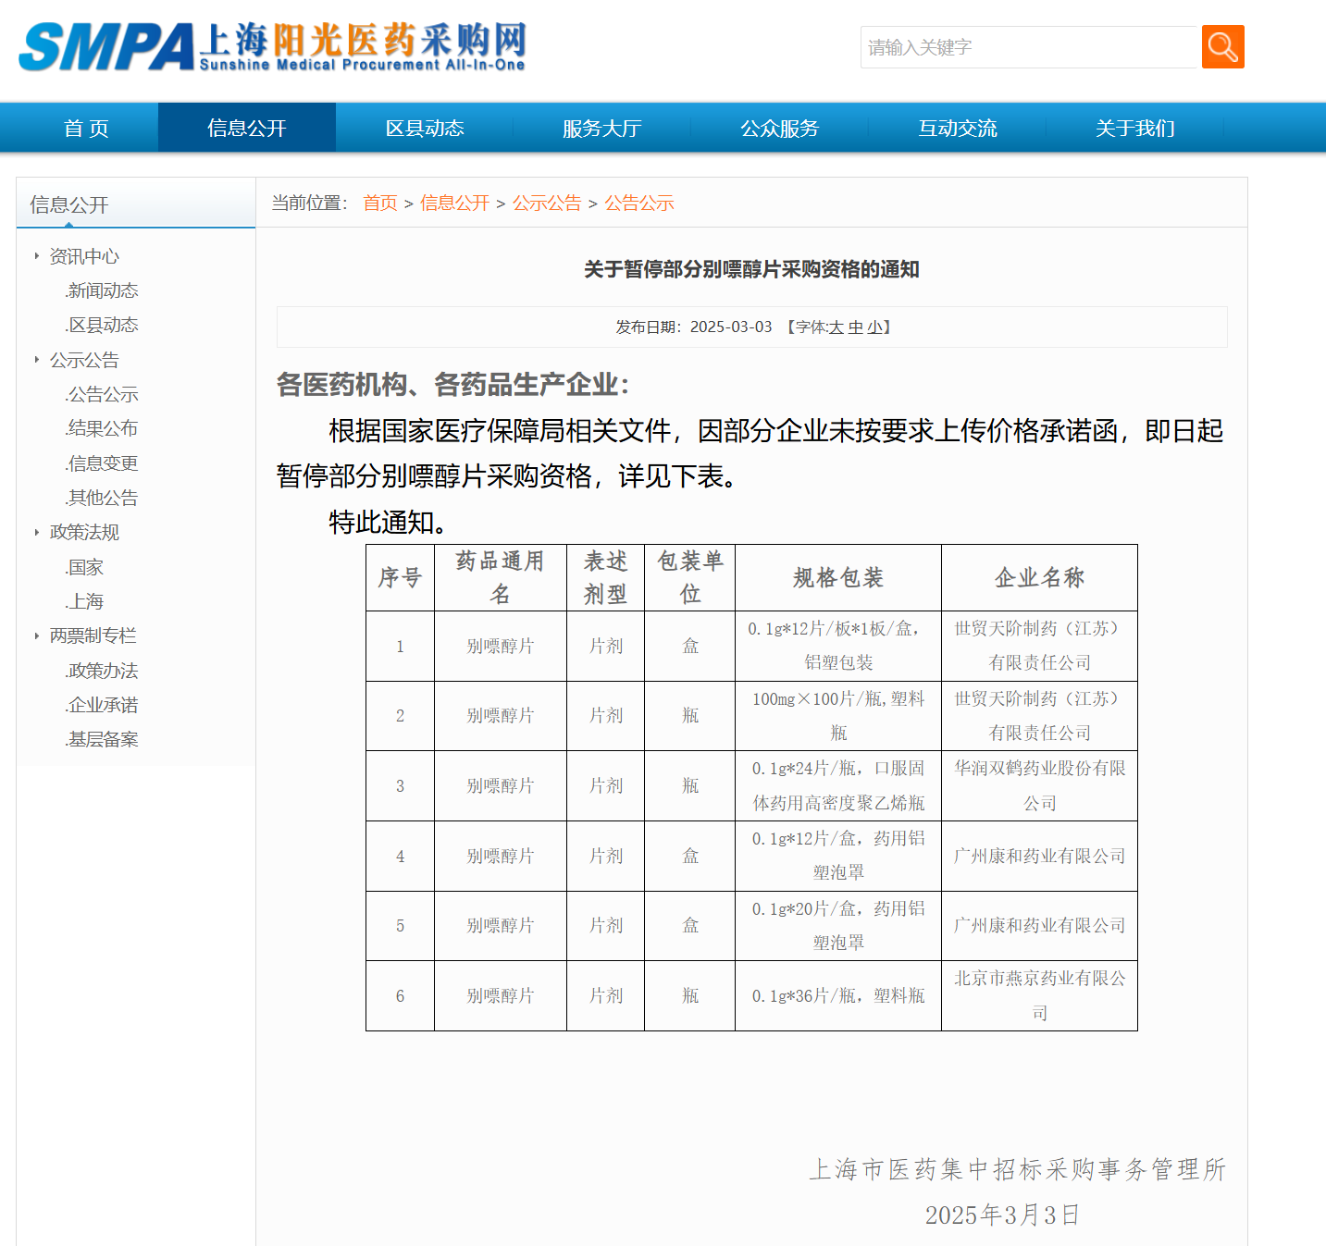Type in the keyword search field

tap(1029, 47)
